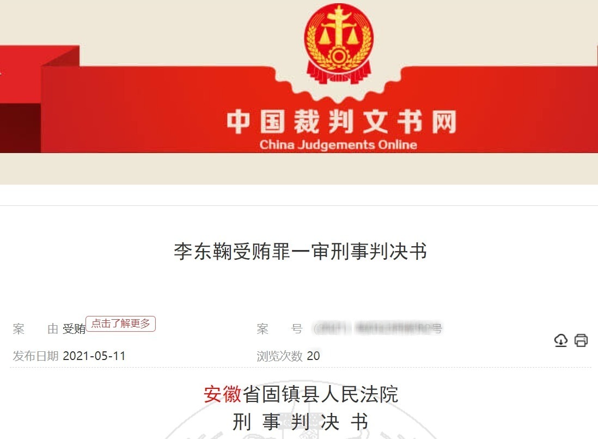Click the 省固镇县人民法院 court name text
The image size is (598, 439).
point(320,394)
